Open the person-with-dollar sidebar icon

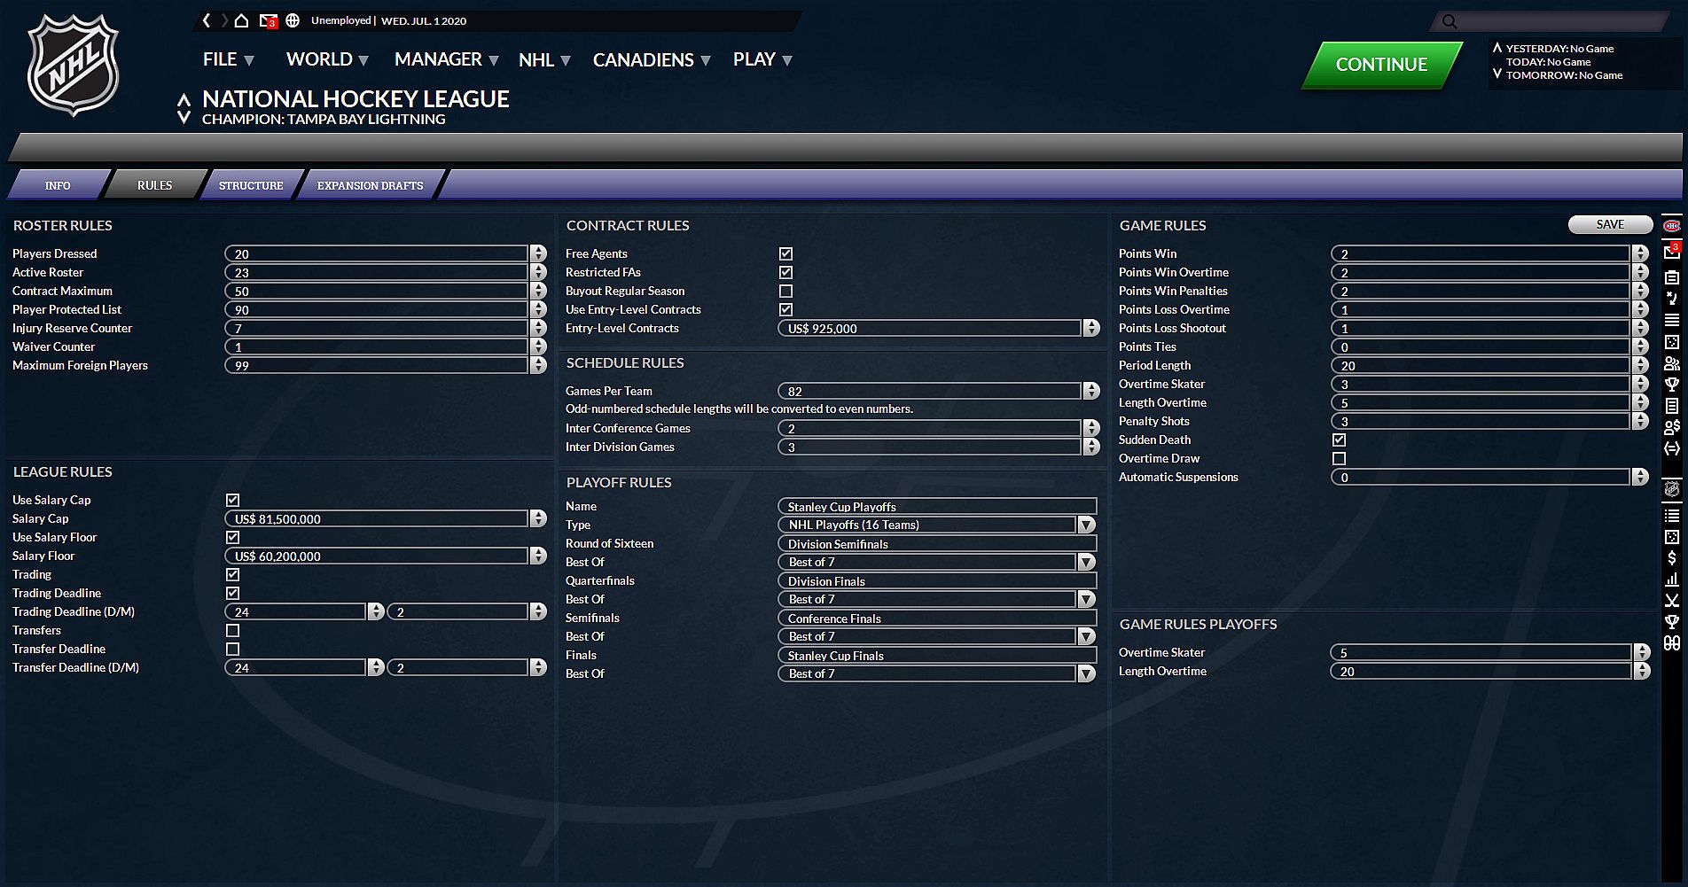pyautogui.click(x=1672, y=427)
